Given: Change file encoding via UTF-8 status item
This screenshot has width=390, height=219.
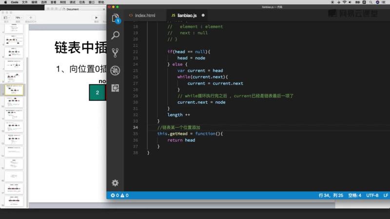Looking at the screenshot, I should [372, 196].
